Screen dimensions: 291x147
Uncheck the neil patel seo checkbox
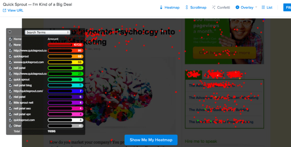point(11,108)
